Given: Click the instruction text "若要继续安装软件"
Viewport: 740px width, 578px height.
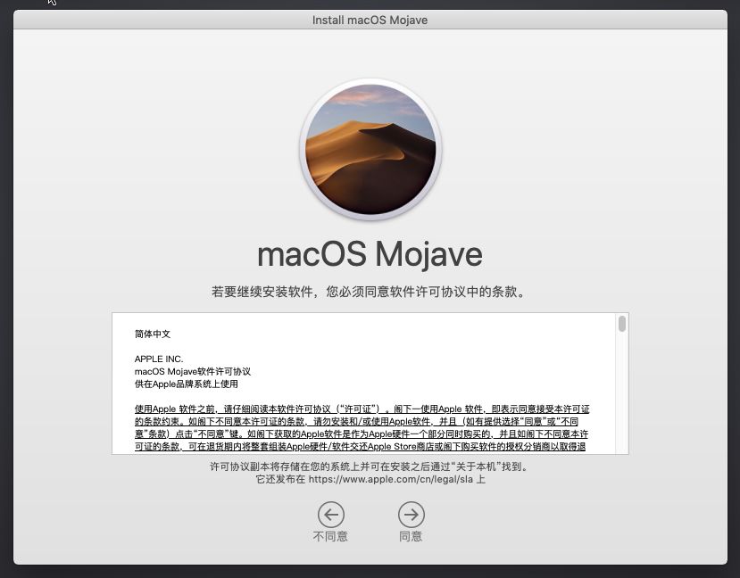Looking at the screenshot, I should pos(370,292).
